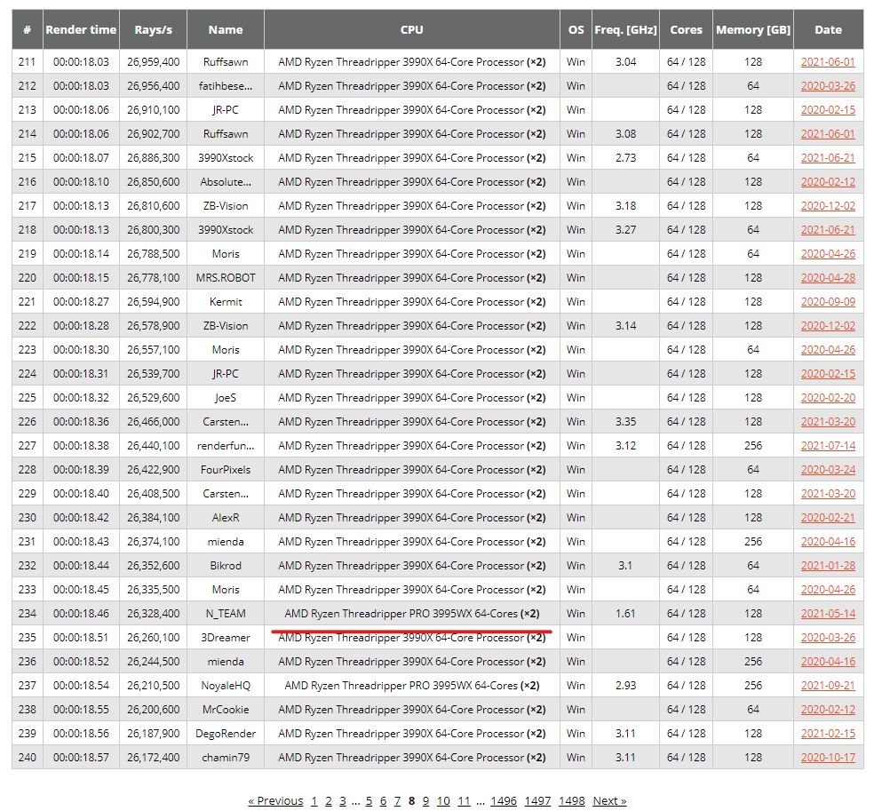Viewport: 882px width, 811px height.
Task: Jump to page 1497 in pagination
Action: 537,801
